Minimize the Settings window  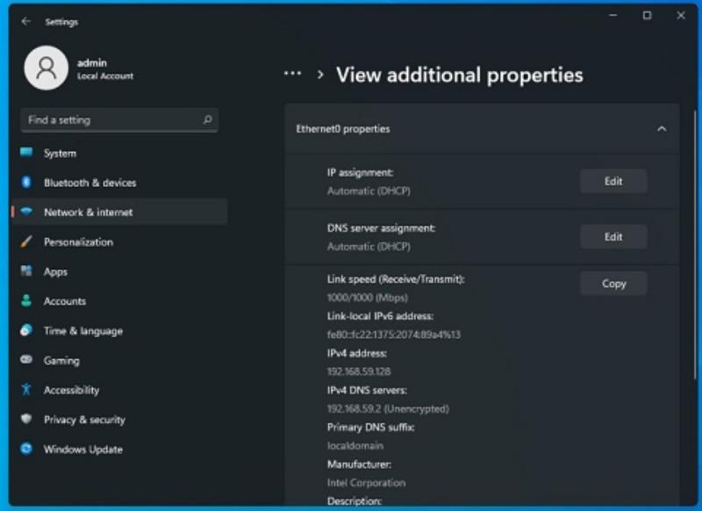pyautogui.click(x=612, y=15)
